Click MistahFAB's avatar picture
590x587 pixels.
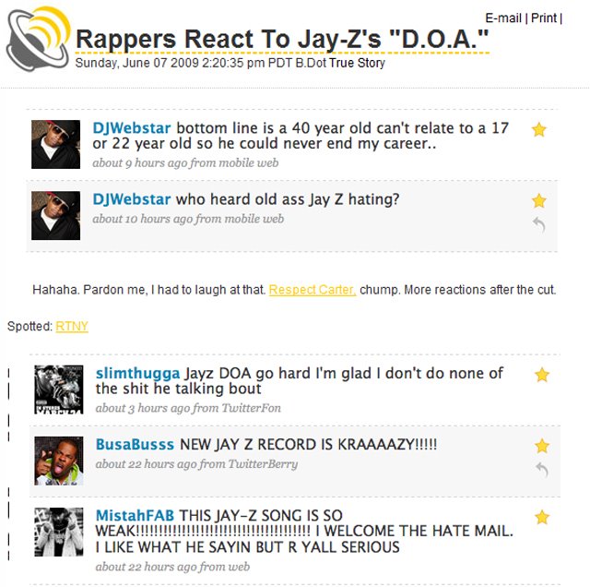tap(59, 532)
